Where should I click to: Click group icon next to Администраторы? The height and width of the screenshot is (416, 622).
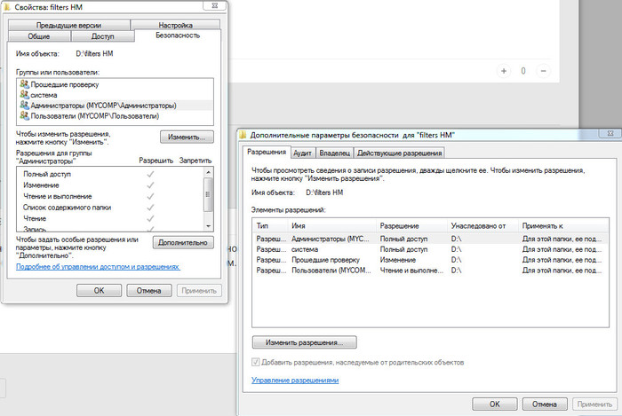(24, 105)
